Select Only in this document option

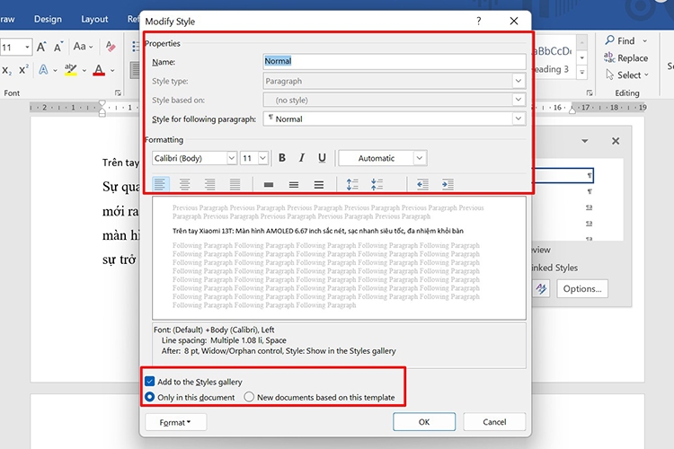click(x=149, y=397)
